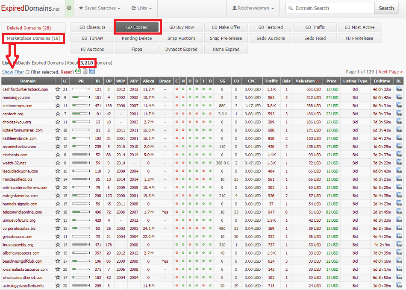Screen dimensions: 406x290
Task: Select the GD Buy Now tab
Action: (x=182, y=27)
